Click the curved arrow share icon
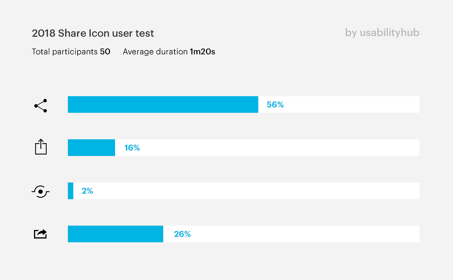The image size is (453, 280). pos(40,234)
